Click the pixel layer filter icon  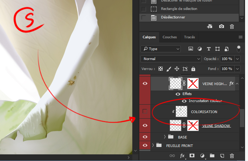click(x=191, y=49)
